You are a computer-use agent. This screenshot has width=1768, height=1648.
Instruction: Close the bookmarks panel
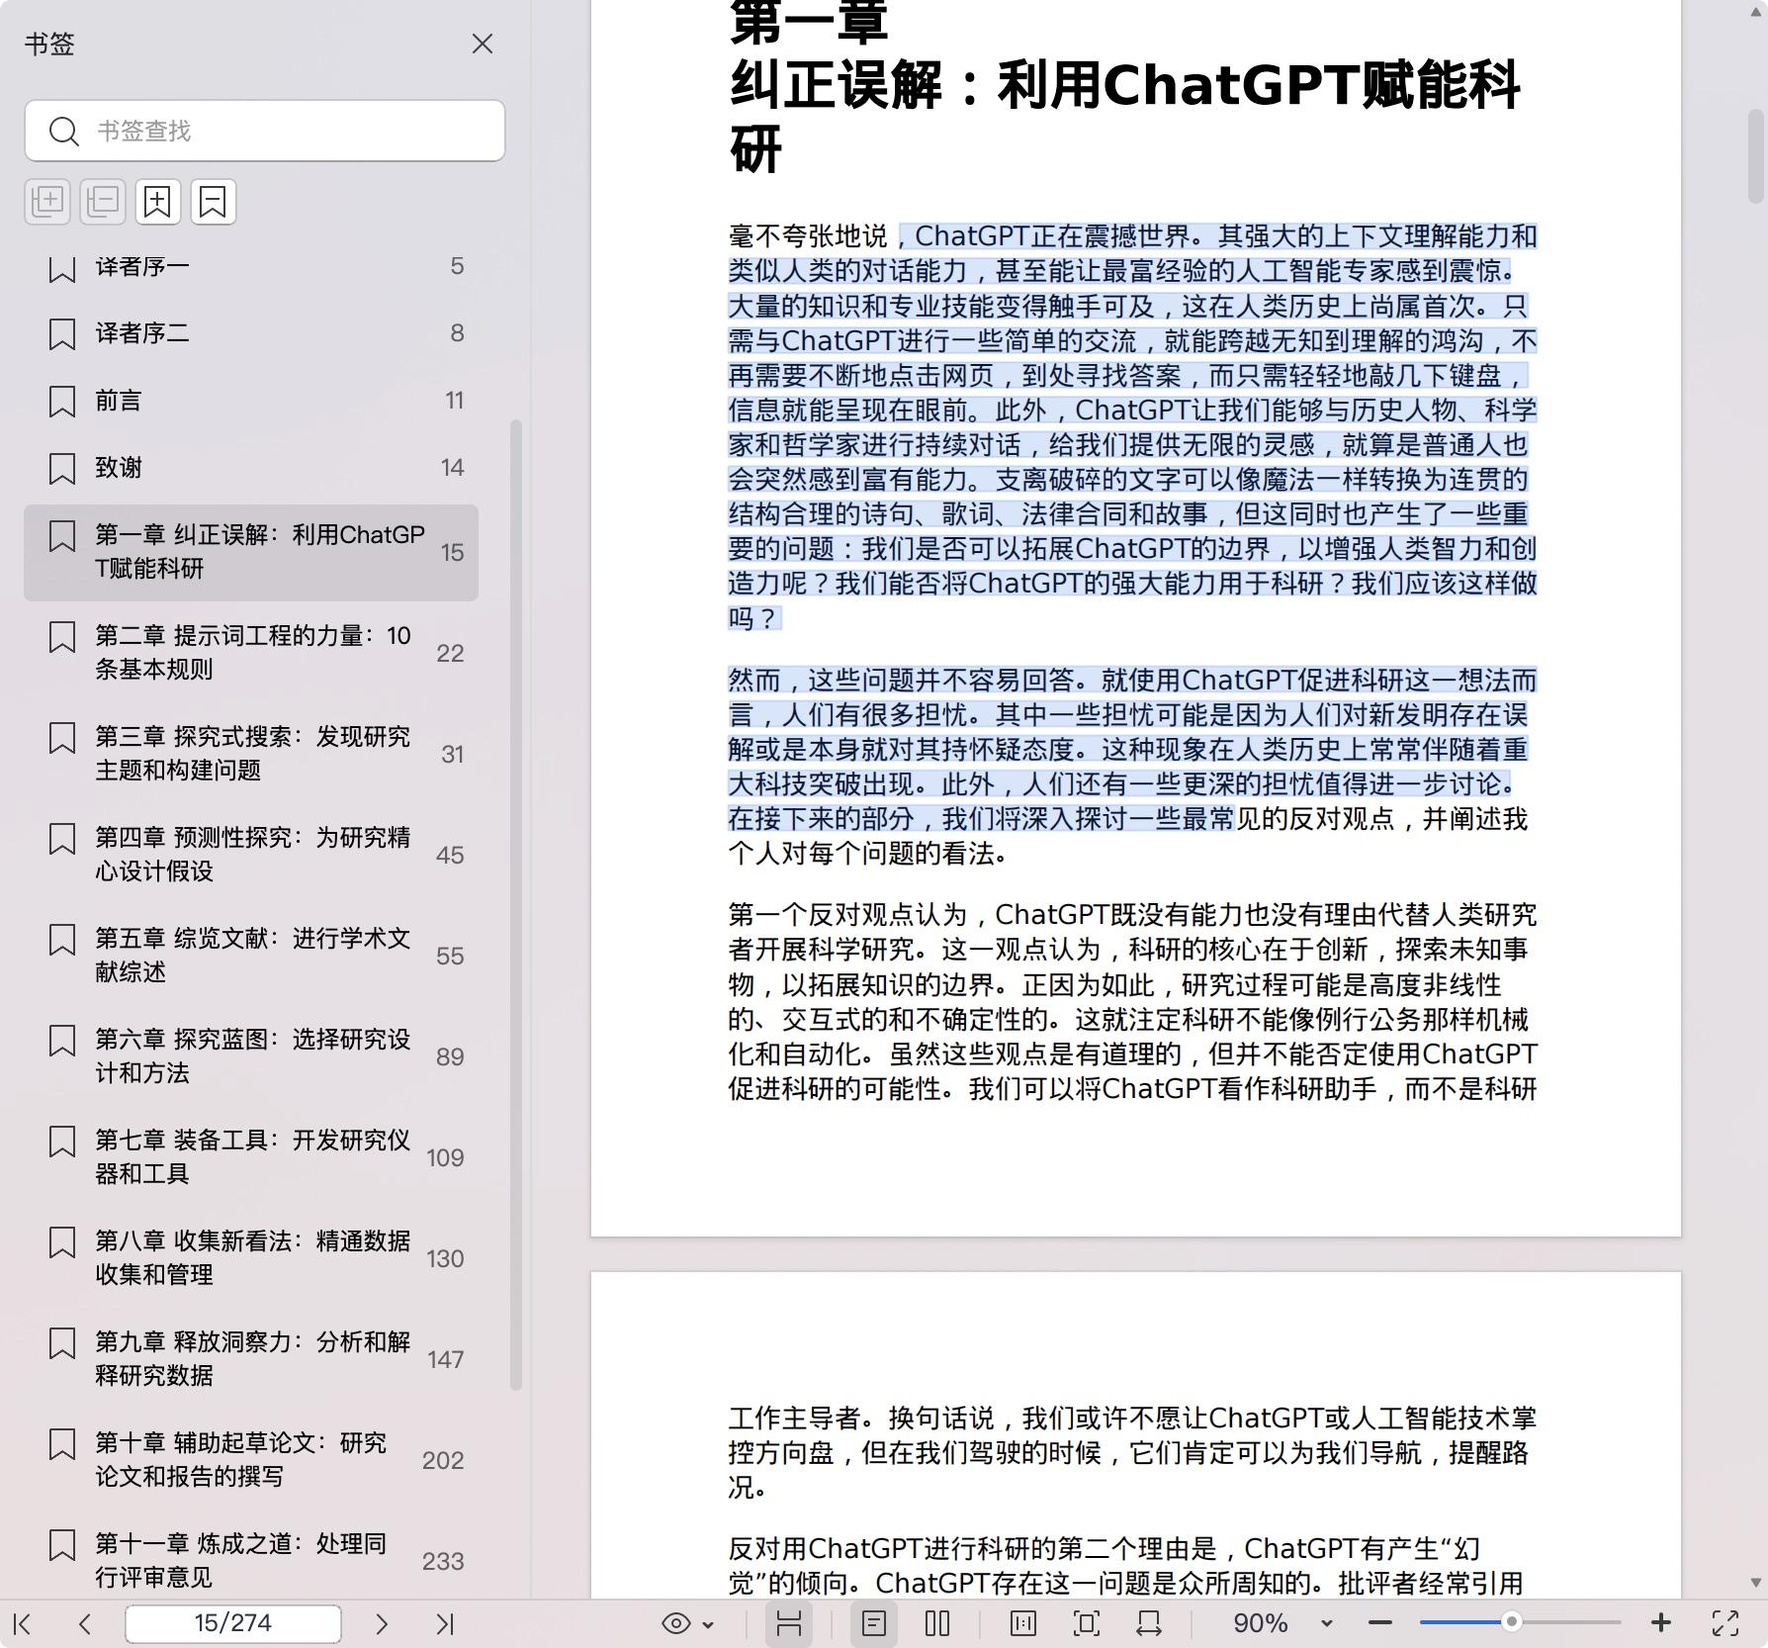(483, 44)
